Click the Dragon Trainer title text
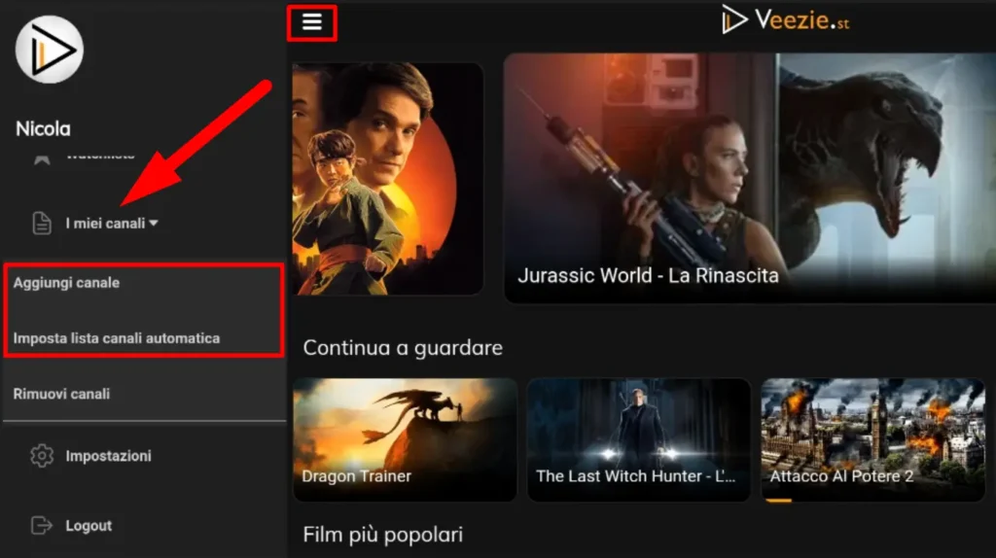The width and height of the screenshot is (996, 558). pos(356,476)
